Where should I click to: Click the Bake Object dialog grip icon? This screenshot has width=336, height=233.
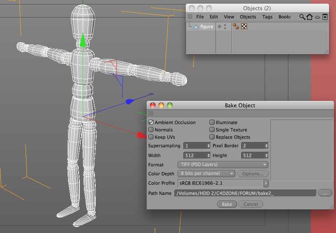(x=151, y=113)
